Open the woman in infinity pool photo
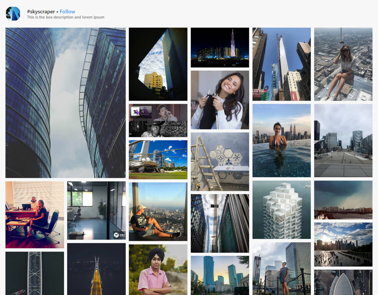This screenshot has width=378, height=295. [282, 140]
